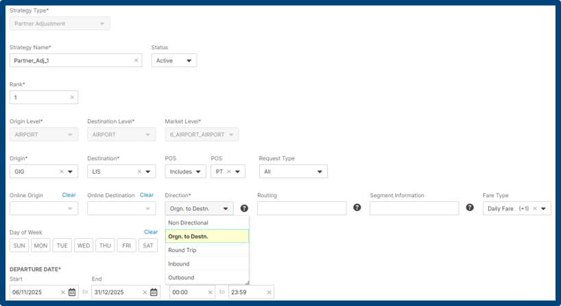Toggle WED day of week
561x306 pixels.
pyautogui.click(x=84, y=246)
